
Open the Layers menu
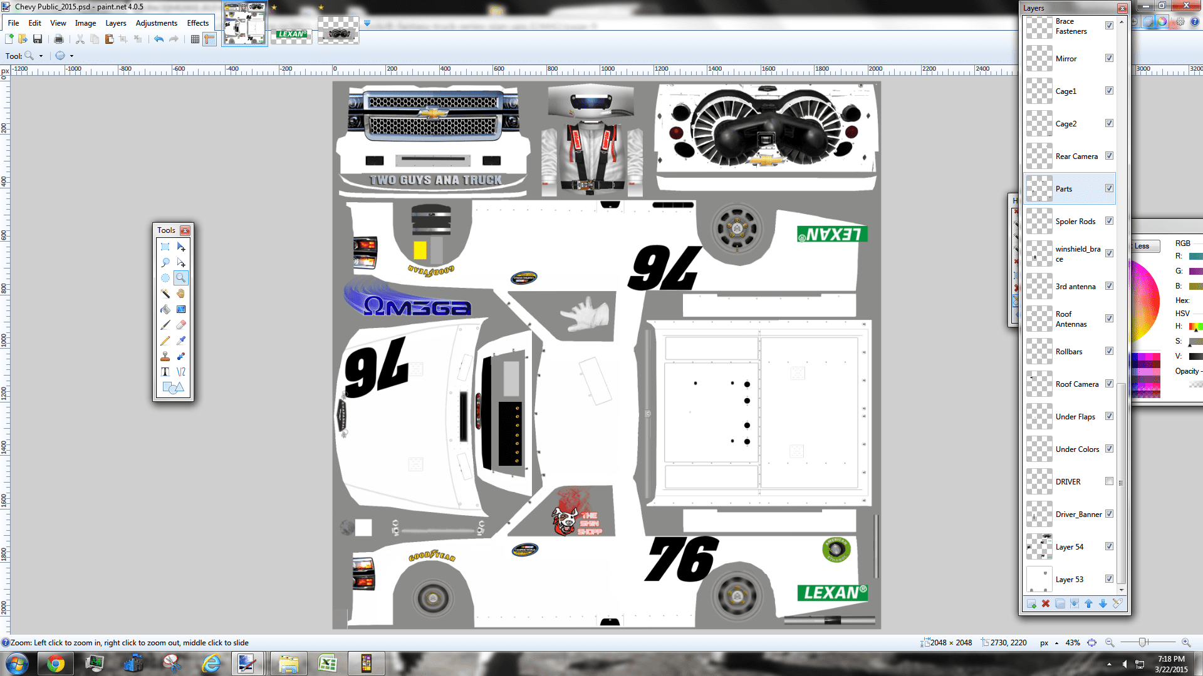(116, 23)
